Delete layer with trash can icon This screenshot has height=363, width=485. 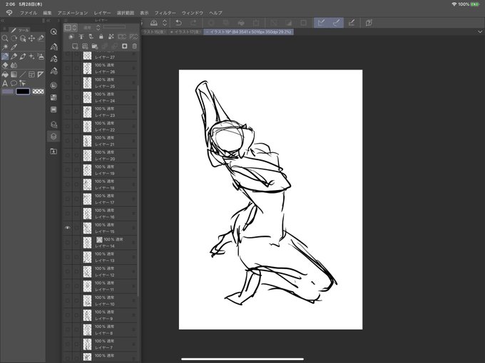click(x=134, y=46)
